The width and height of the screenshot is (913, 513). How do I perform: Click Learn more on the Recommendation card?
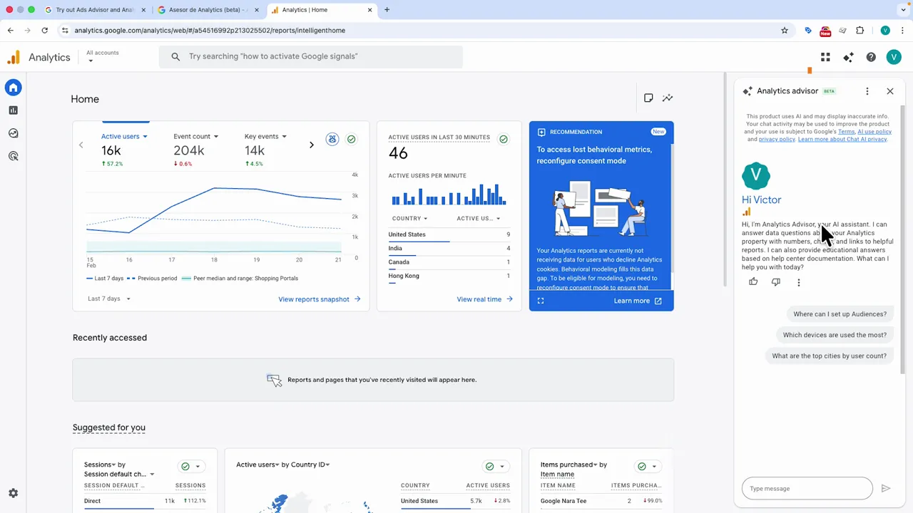click(638, 301)
